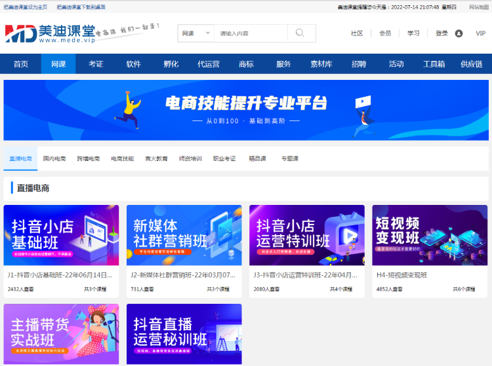Go to 首页 in navigation bar
This screenshot has height=366, width=492.
pyautogui.click(x=21, y=64)
